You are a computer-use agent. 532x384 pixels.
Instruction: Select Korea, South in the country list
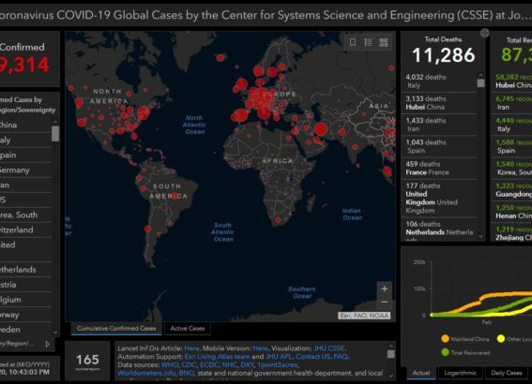point(24,215)
